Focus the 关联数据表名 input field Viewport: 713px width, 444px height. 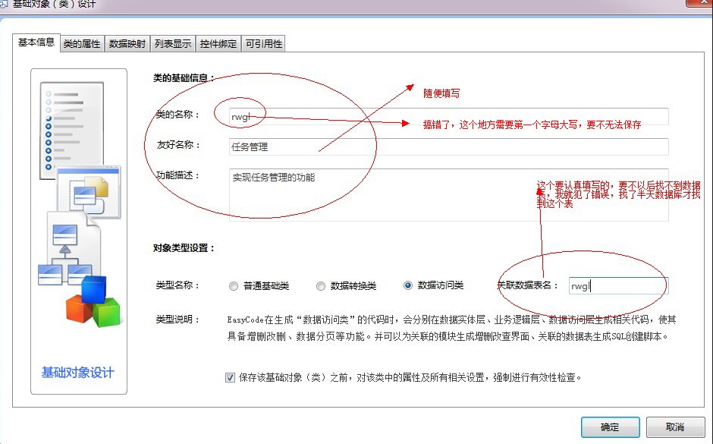pos(616,286)
